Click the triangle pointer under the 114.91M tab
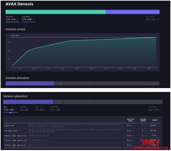 (10, 113)
